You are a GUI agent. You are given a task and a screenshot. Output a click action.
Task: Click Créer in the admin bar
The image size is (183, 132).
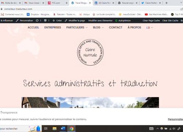coord(57,21)
